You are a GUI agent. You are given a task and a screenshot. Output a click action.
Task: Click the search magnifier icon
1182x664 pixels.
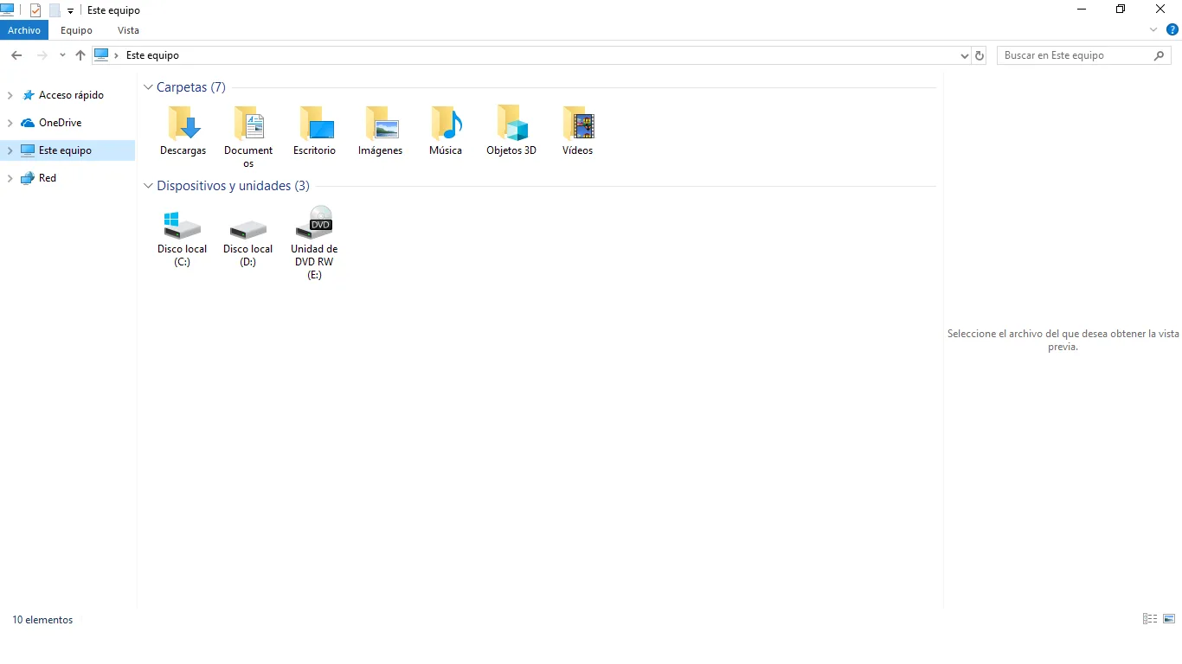click(x=1160, y=55)
